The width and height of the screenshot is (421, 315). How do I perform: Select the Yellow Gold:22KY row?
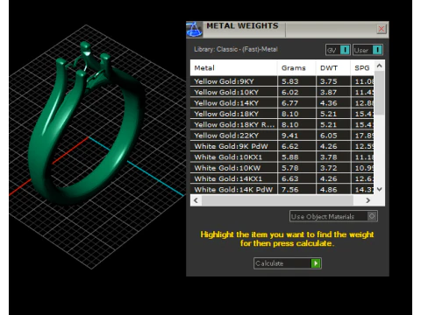(282, 136)
